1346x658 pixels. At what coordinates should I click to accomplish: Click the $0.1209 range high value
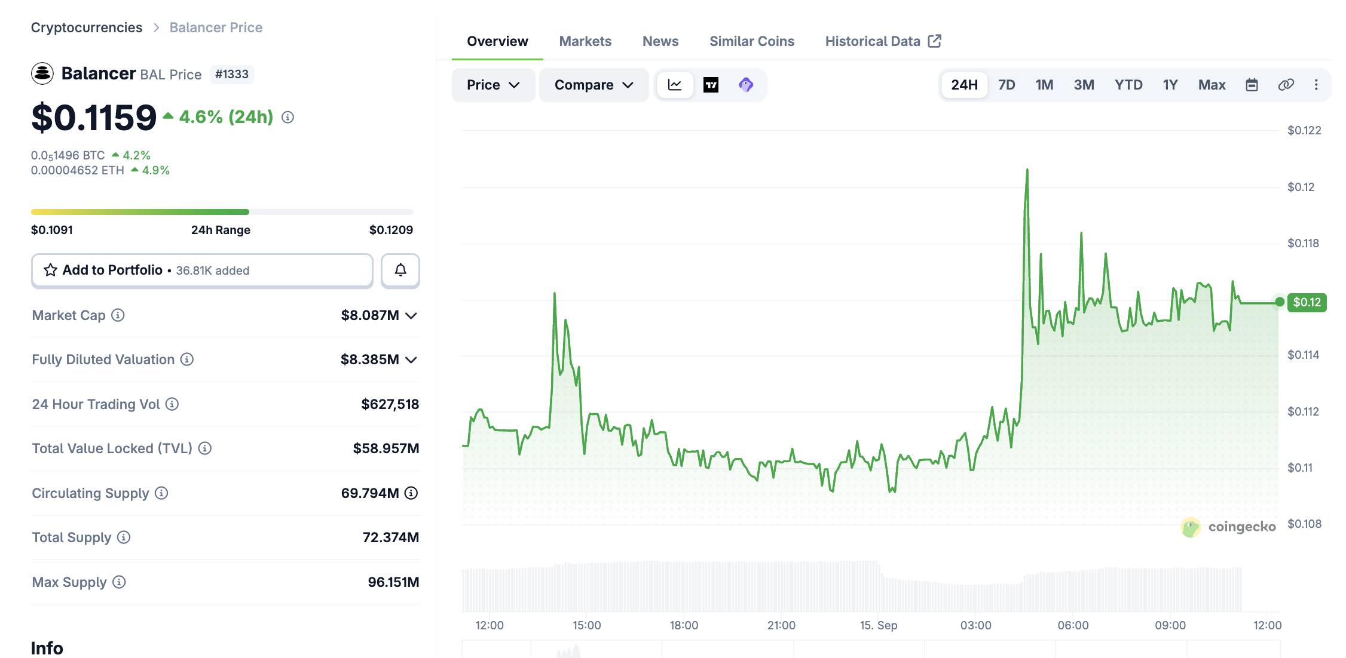point(391,230)
